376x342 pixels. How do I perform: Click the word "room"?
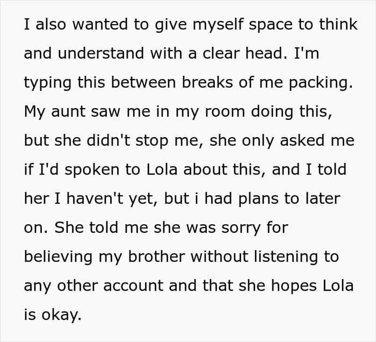[x=225, y=112]
